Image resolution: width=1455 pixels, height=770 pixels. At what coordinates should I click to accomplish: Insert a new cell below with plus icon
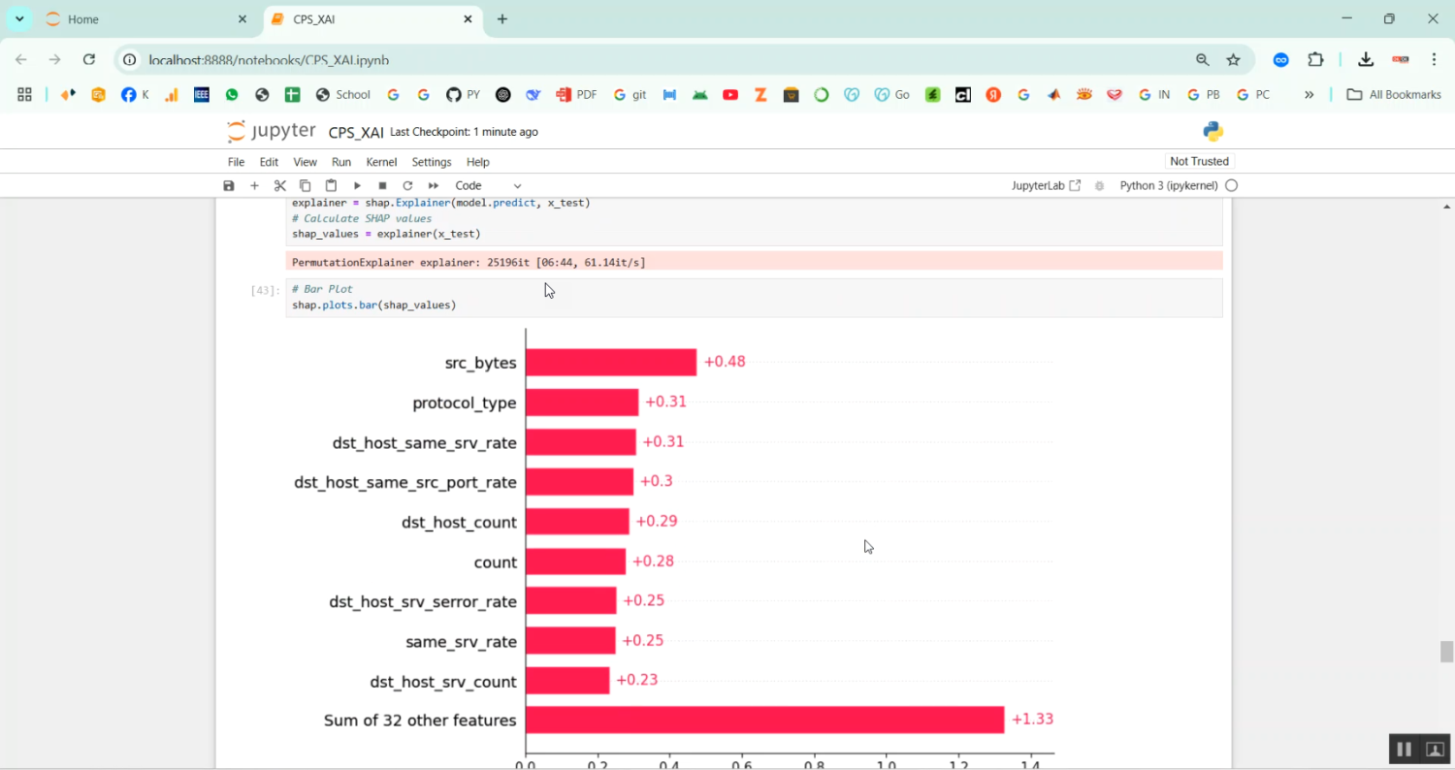click(254, 185)
